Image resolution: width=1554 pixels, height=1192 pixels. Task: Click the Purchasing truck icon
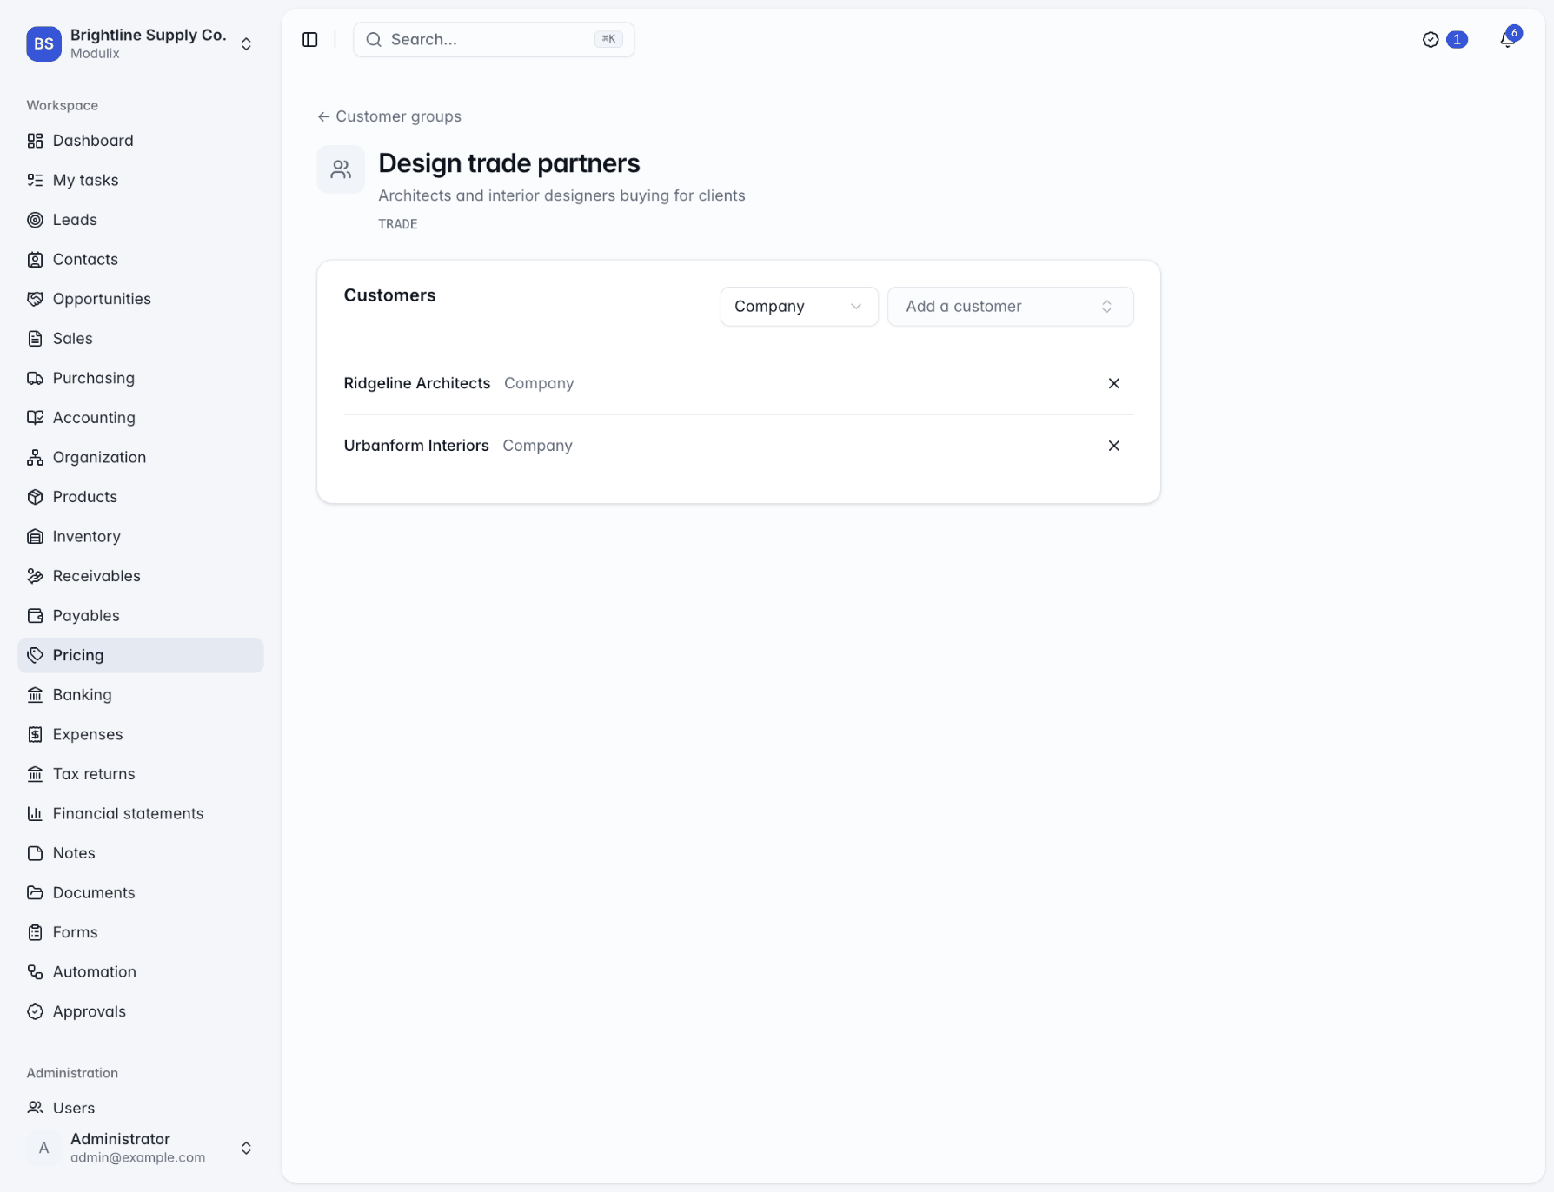pos(35,378)
